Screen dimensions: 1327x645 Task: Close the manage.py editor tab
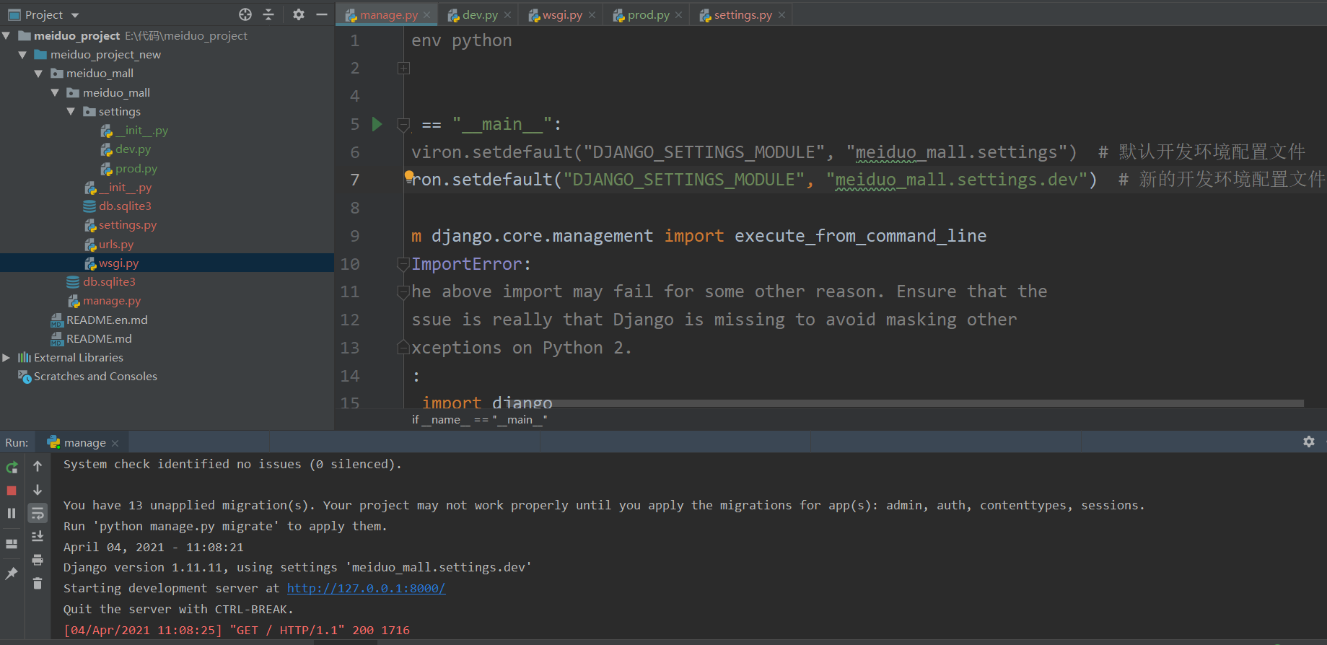tap(426, 15)
